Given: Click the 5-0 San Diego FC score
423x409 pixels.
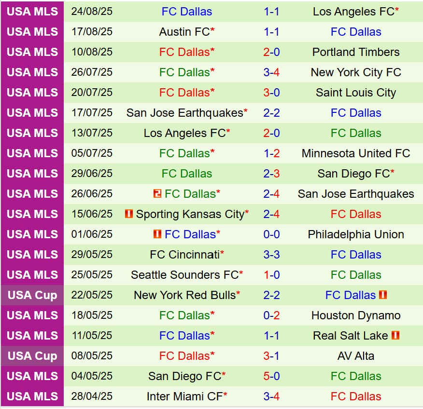Looking at the screenshot, I should tap(272, 376).
